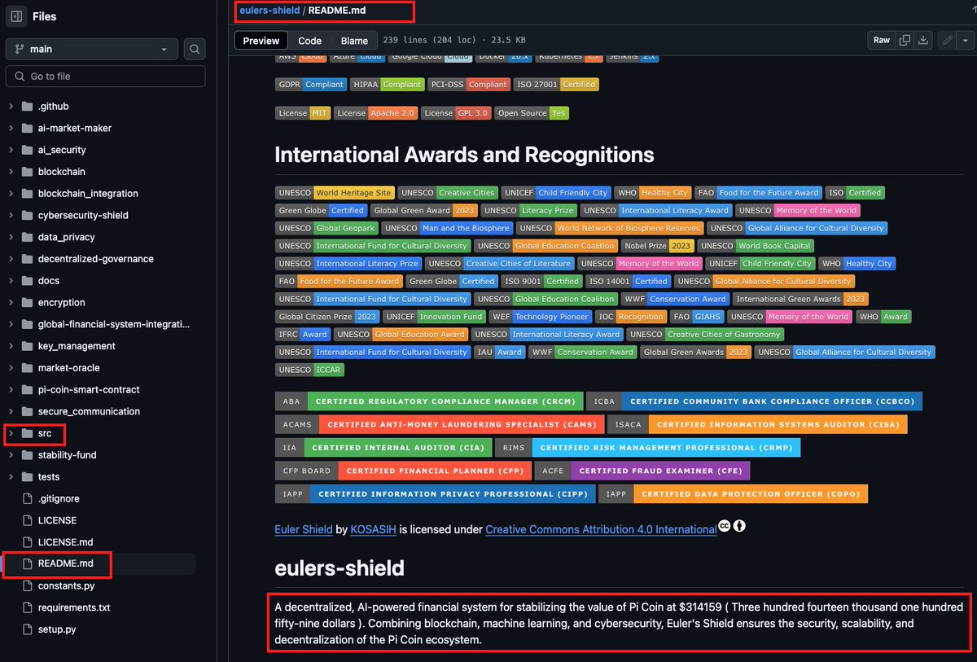
Task: Switch to the Blame tab
Action: (354, 41)
